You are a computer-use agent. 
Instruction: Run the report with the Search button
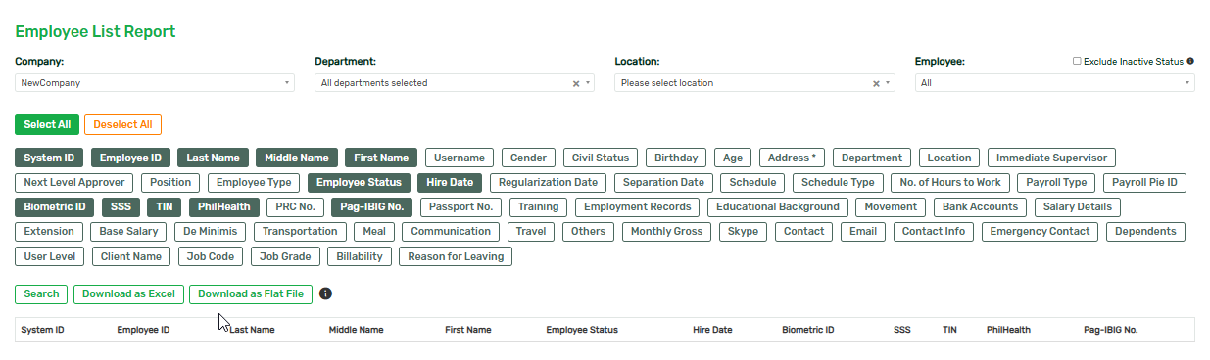pos(41,293)
